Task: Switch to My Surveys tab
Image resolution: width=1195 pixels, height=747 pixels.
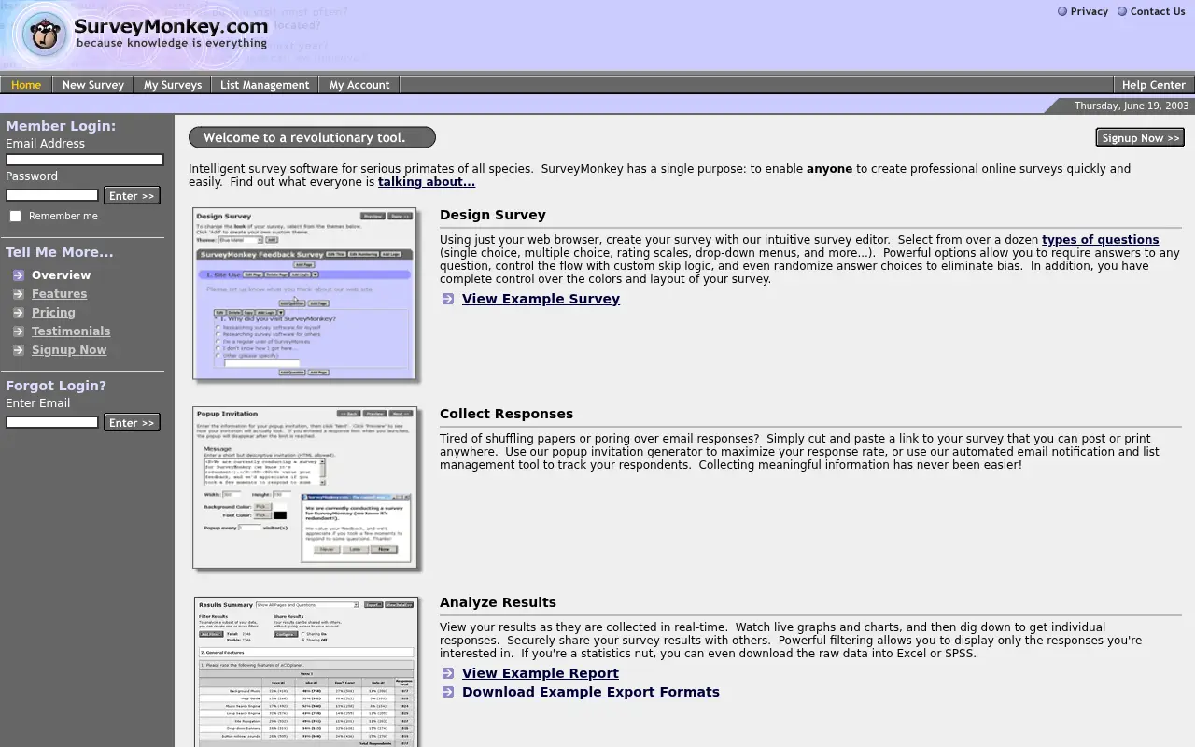Action: coord(173,85)
